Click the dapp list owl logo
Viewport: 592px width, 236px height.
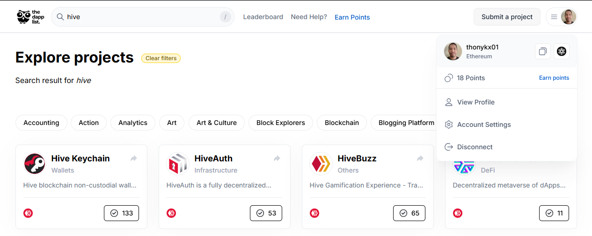pyautogui.click(x=30, y=17)
